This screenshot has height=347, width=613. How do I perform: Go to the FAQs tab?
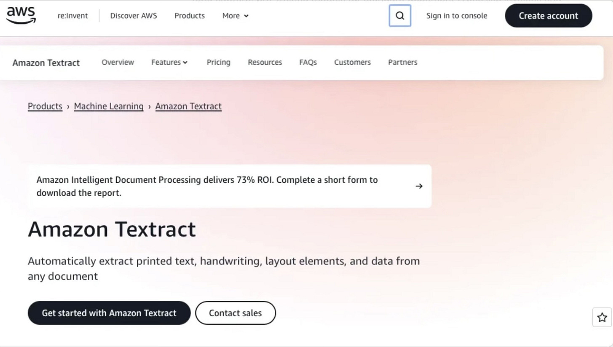coord(308,62)
